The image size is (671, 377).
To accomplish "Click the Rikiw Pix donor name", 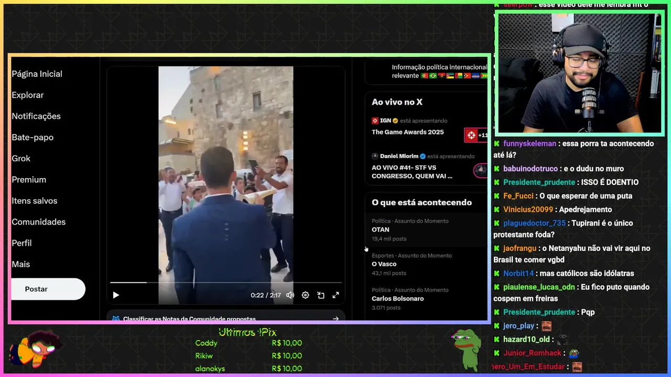I will (x=204, y=356).
